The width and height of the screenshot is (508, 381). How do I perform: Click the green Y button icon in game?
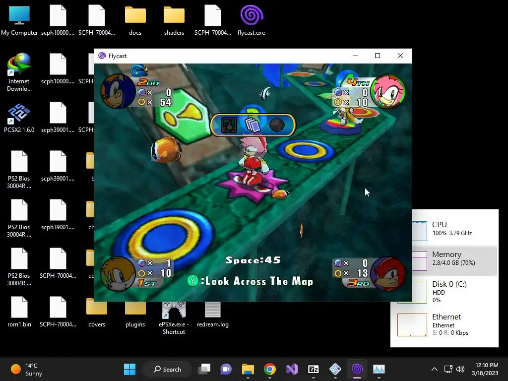pos(193,281)
